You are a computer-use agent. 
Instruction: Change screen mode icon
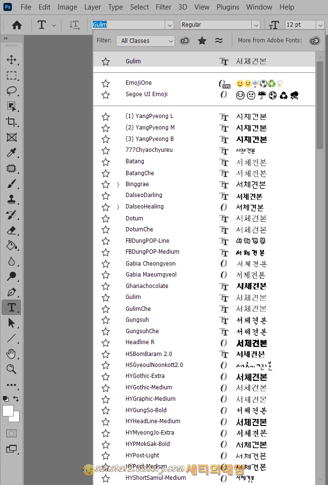coord(11,448)
